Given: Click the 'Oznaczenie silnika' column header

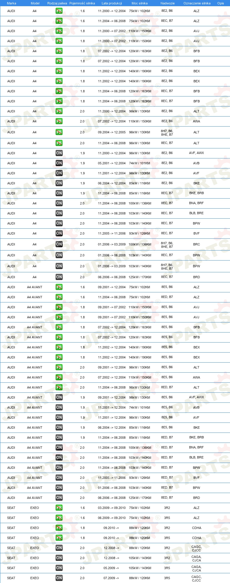Looking at the screenshot, I should tap(197, 3).
